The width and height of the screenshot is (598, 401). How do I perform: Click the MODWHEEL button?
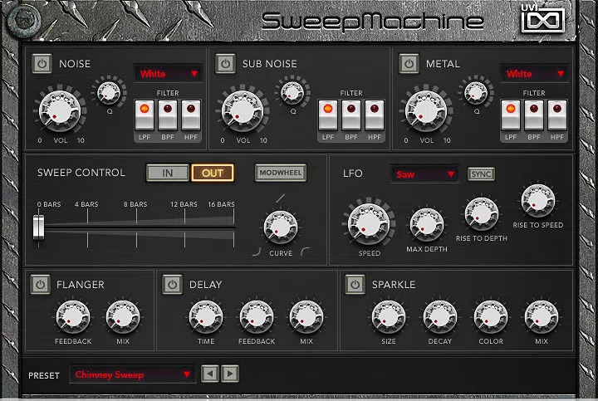click(x=281, y=173)
